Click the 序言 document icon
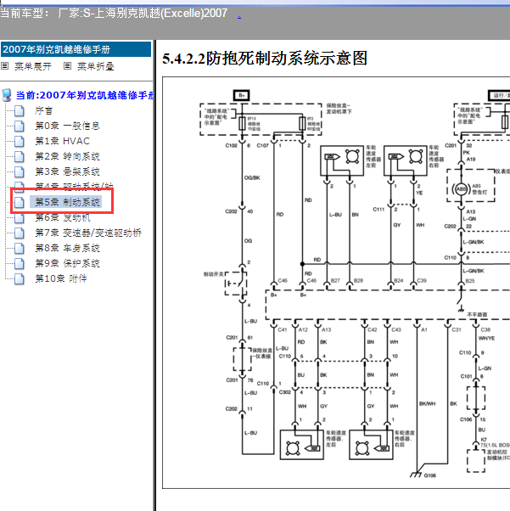This screenshot has height=511, width=510. tap(20, 111)
